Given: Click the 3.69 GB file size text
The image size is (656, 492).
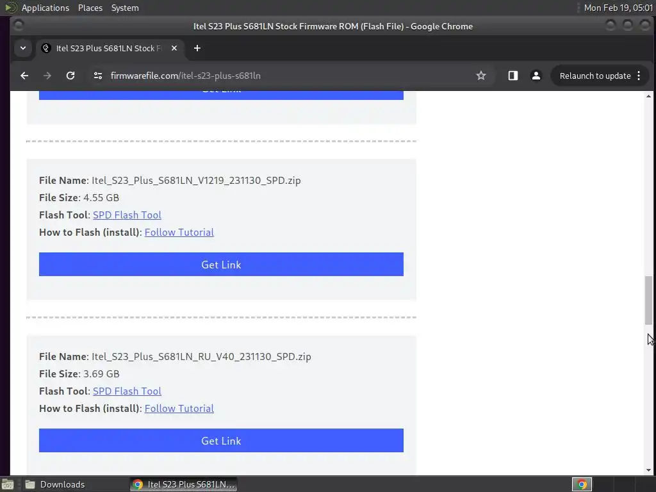Looking at the screenshot, I should pyautogui.click(x=101, y=373).
